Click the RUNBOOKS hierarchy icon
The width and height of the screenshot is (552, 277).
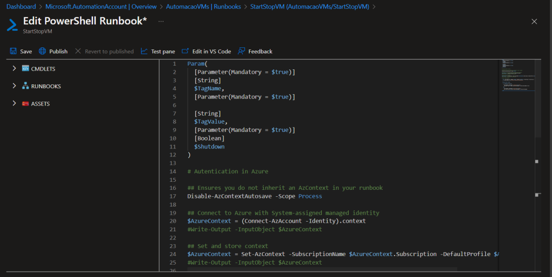click(x=25, y=86)
